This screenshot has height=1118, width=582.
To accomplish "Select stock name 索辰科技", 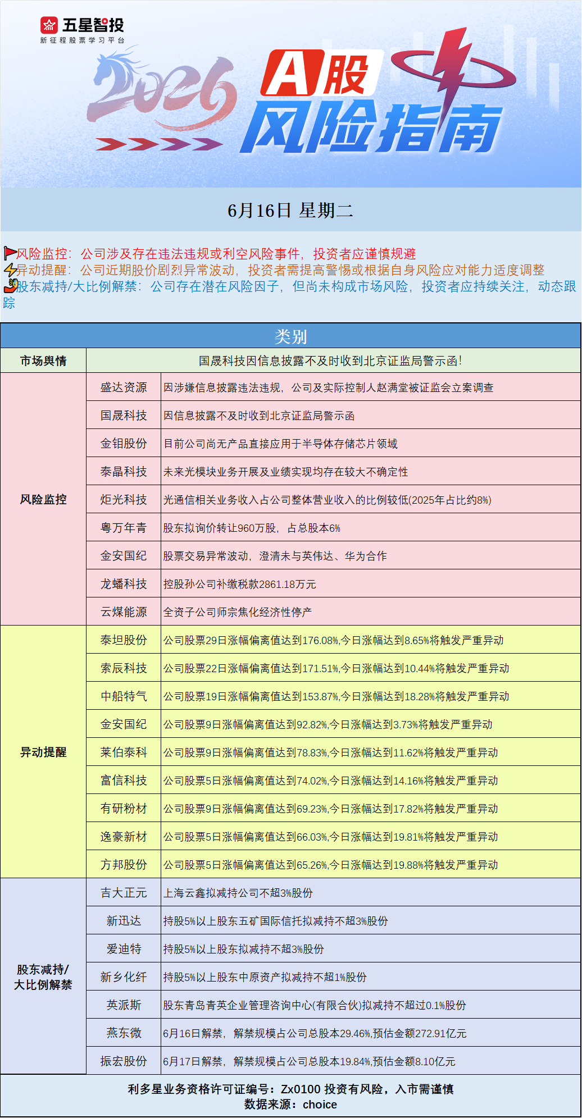I will (x=124, y=668).
